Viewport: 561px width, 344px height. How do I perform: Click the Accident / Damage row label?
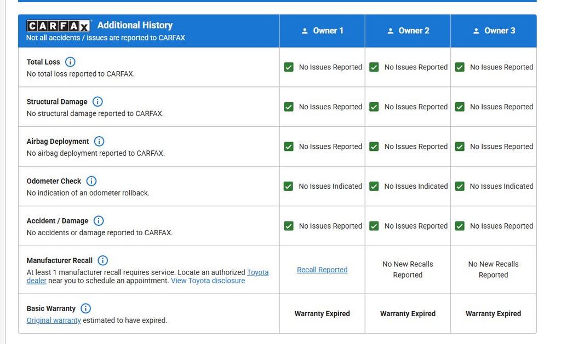click(x=57, y=221)
